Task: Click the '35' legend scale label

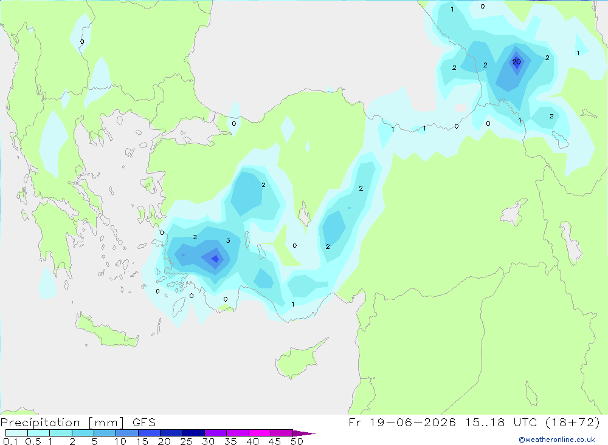Action: (x=230, y=441)
